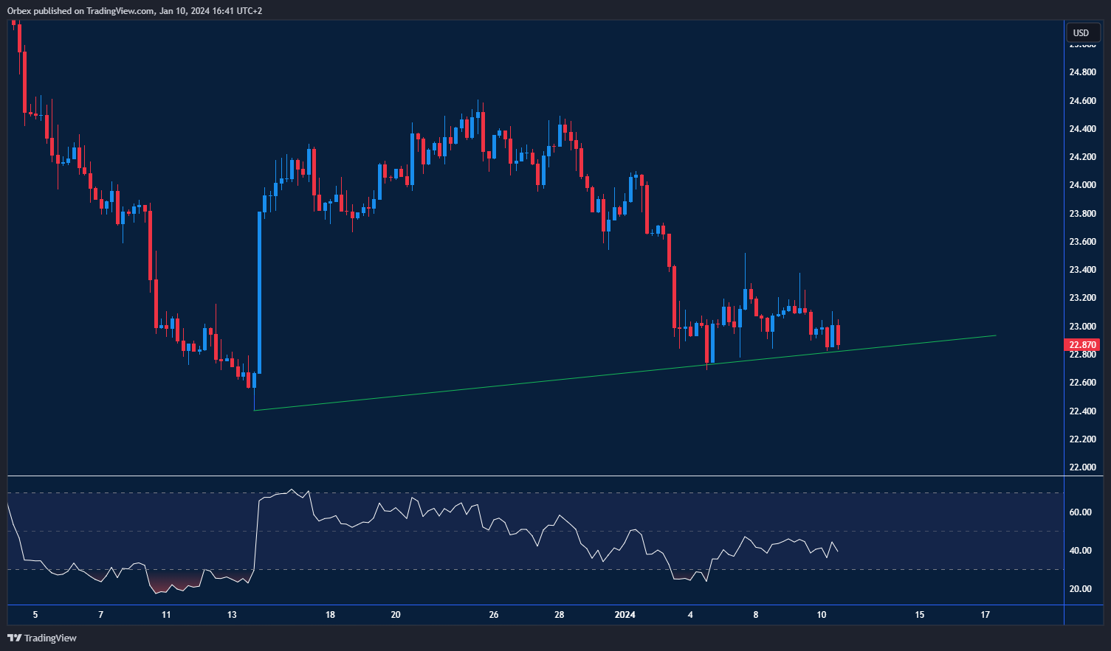This screenshot has height=651, width=1111.
Task: Click the 24.000 price axis label
Action: tap(1082, 185)
